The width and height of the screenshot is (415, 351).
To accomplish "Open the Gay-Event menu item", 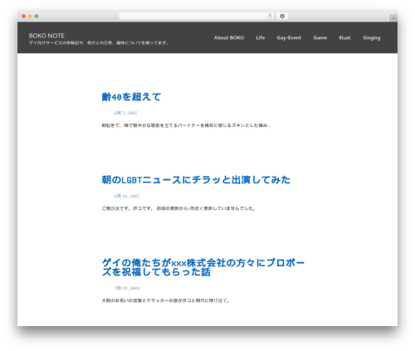I will point(289,38).
